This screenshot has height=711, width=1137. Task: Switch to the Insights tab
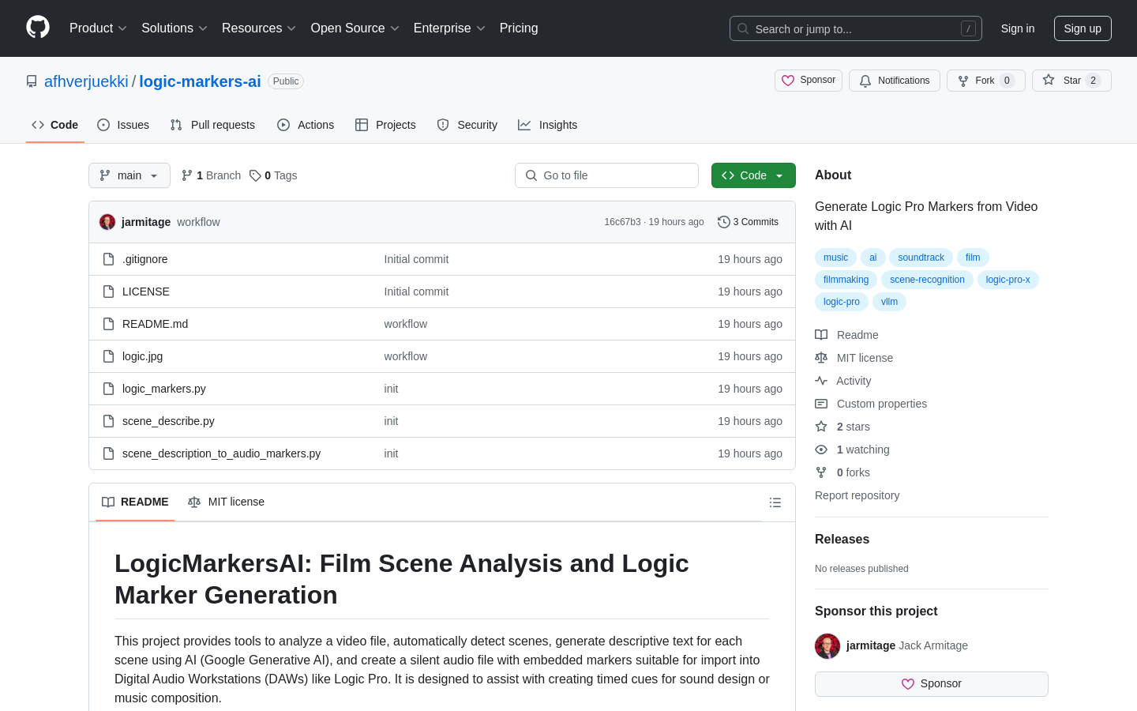548,125
